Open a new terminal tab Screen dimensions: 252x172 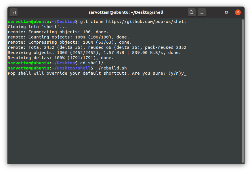(14, 13)
